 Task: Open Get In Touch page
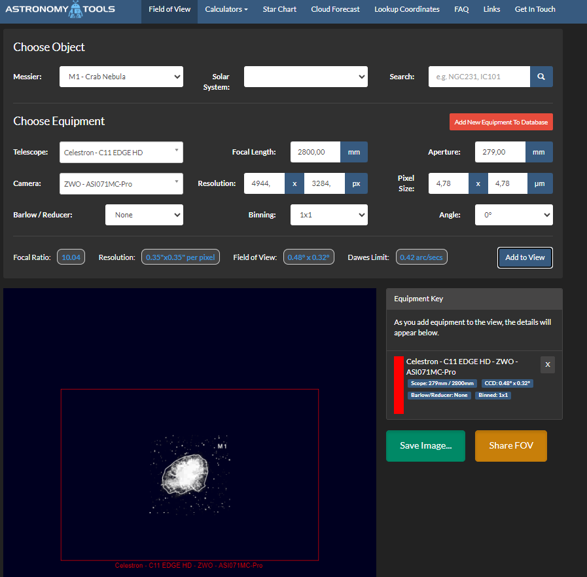click(x=535, y=9)
